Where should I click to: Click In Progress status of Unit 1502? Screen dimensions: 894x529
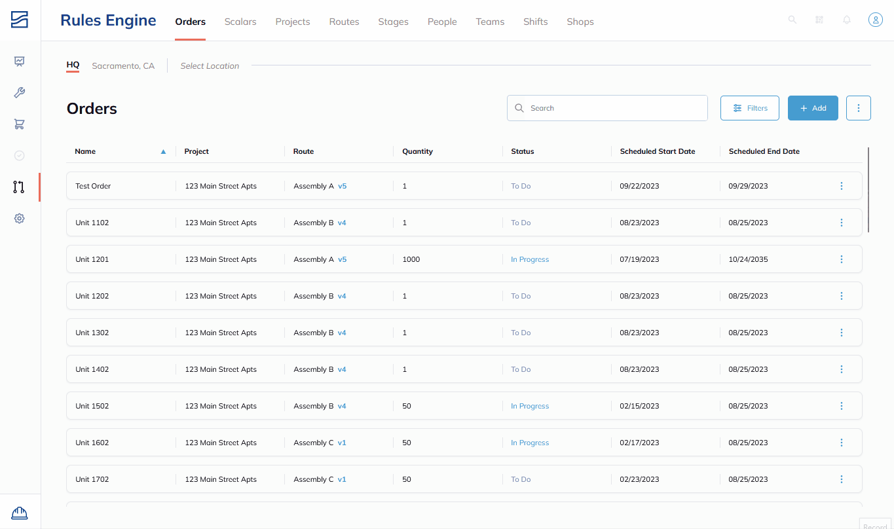[530, 406]
